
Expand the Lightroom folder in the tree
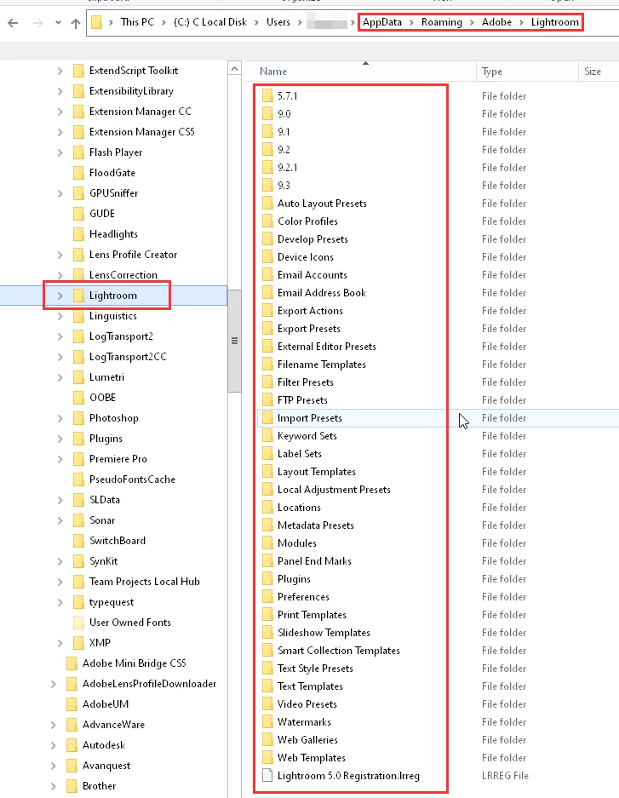pos(60,296)
